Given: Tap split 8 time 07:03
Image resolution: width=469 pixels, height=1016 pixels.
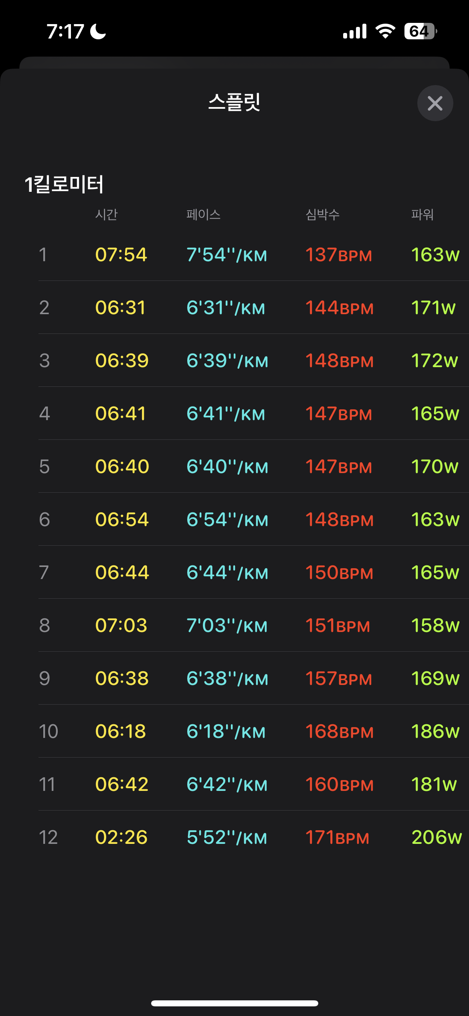Looking at the screenshot, I should (x=121, y=626).
